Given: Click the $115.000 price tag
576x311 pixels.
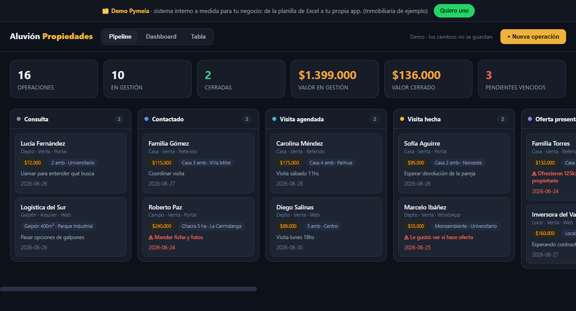Looking at the screenshot, I should 162,163.
